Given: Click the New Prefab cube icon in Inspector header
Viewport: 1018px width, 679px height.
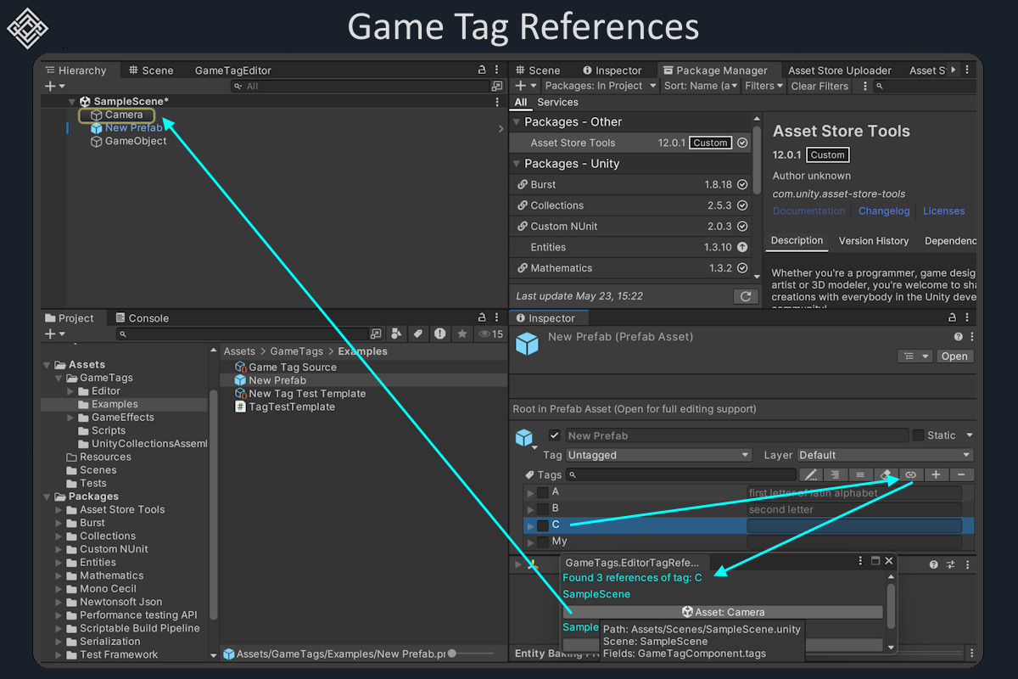Looking at the screenshot, I should [x=527, y=344].
